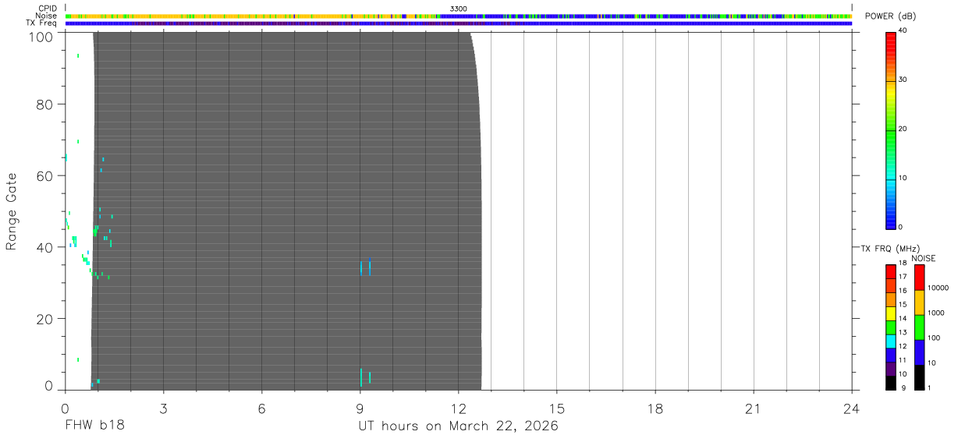The image size is (958, 442).
Task: Pick the green segment of NOISE legend
Action: pyautogui.click(x=919, y=327)
